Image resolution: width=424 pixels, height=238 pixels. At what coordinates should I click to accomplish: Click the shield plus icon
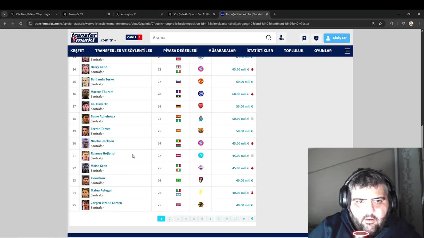tap(316, 38)
